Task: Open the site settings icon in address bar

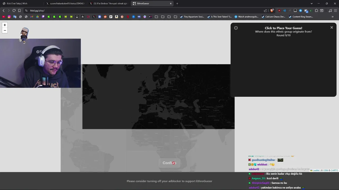Action: pyautogui.click(x=26, y=11)
